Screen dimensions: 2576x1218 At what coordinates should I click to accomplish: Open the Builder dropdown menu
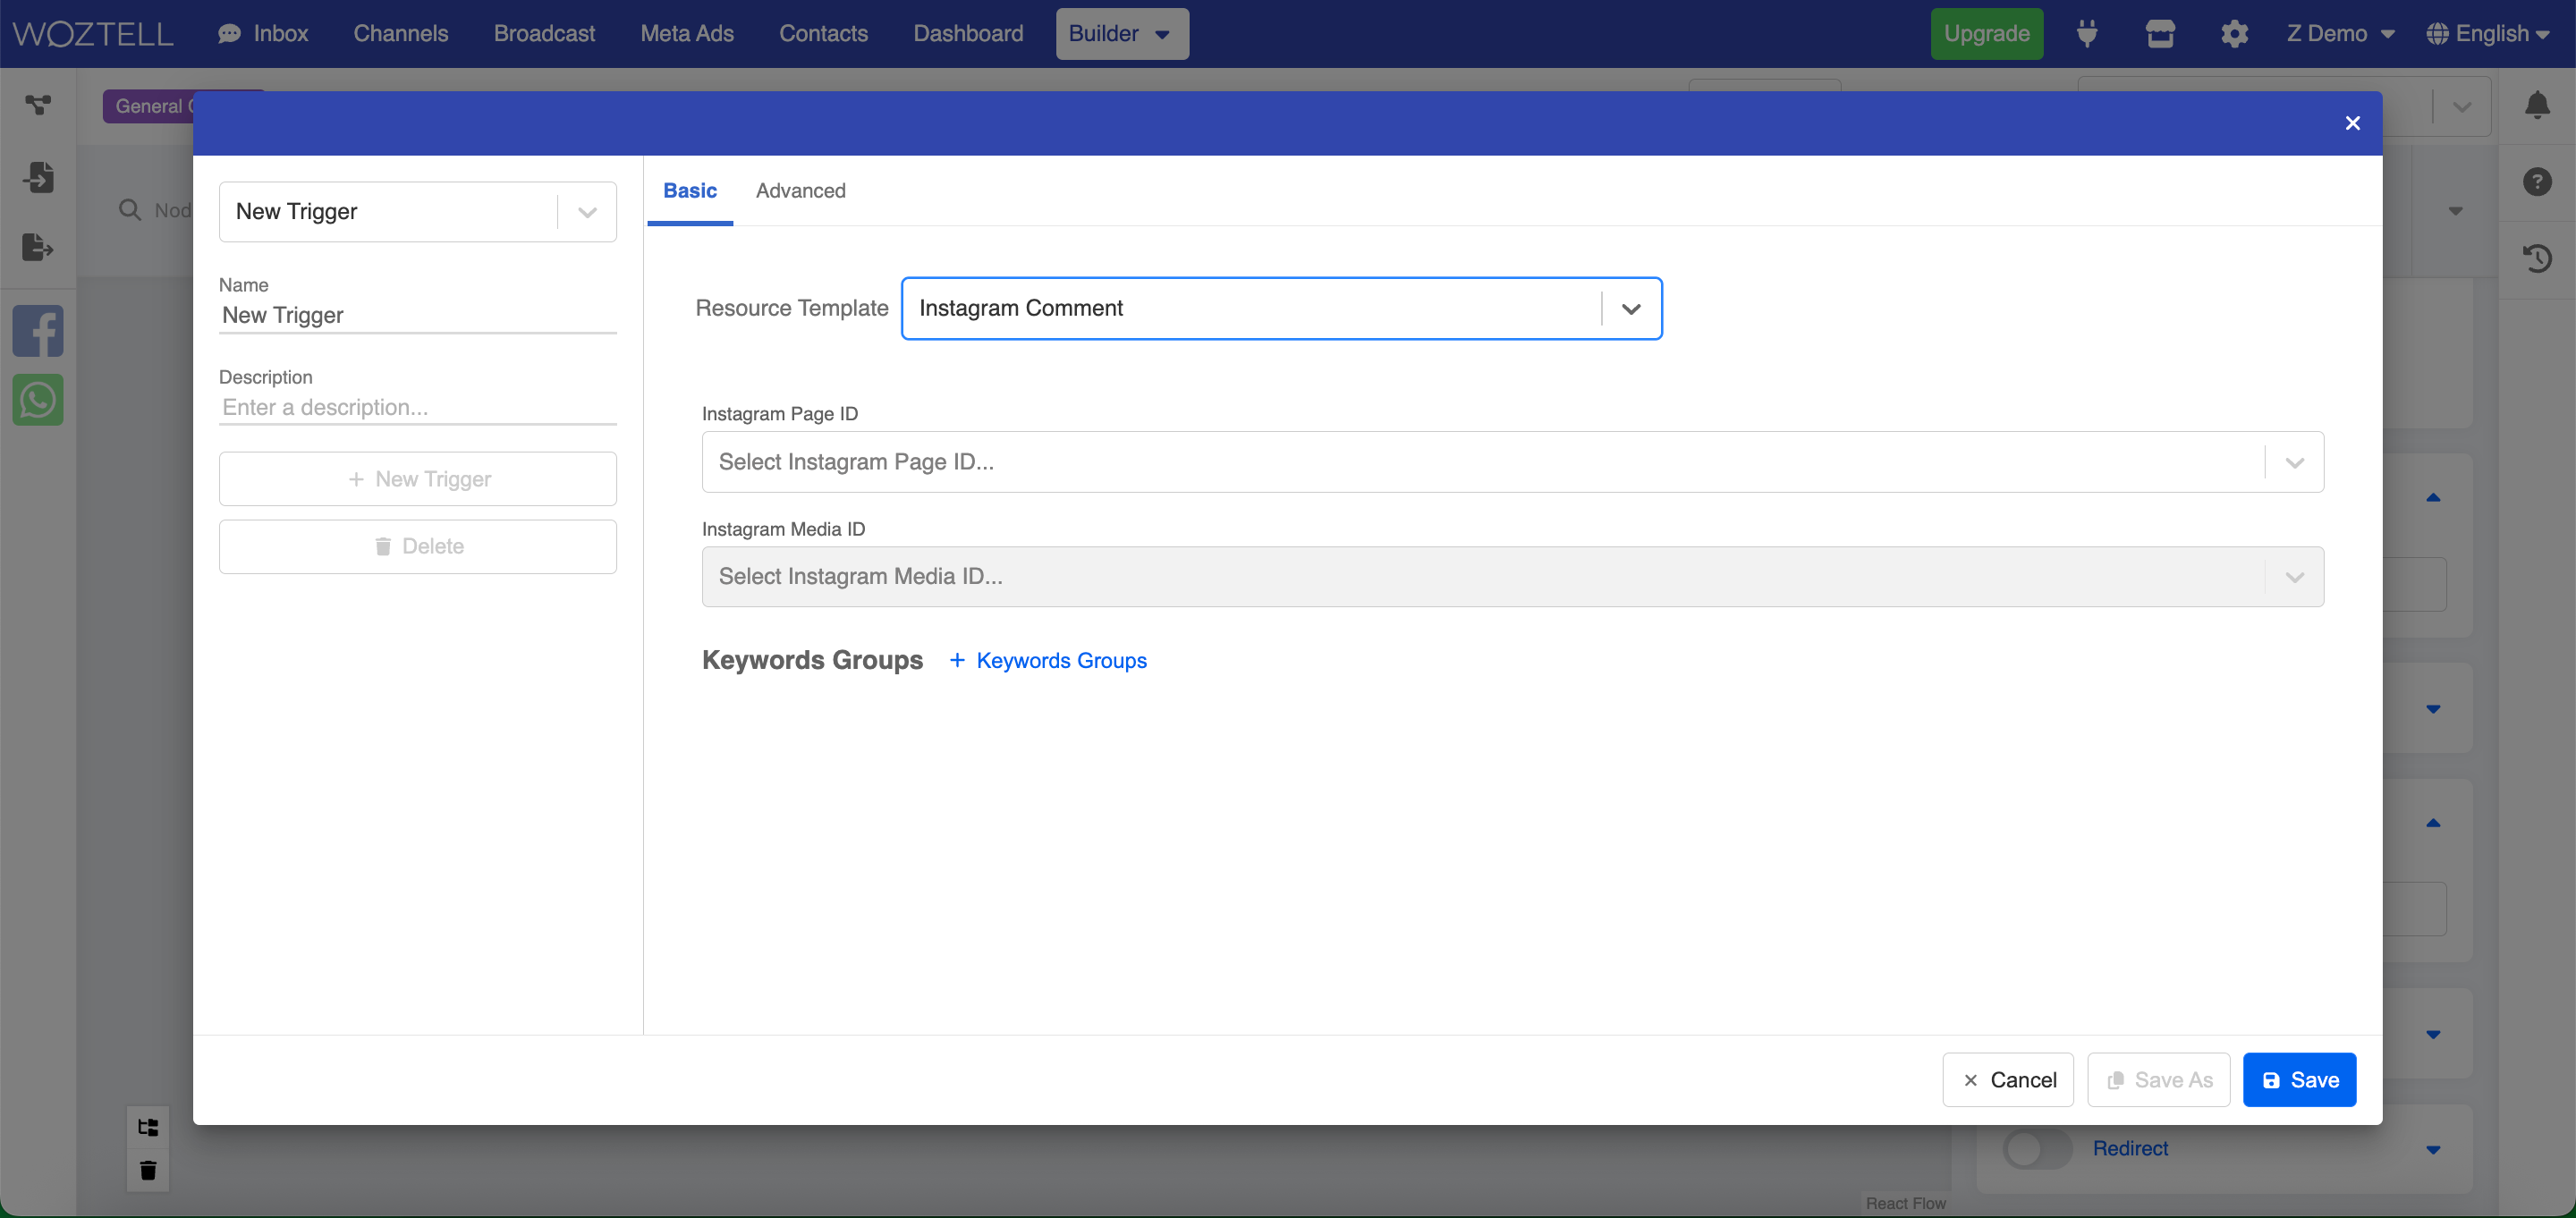click(1122, 34)
